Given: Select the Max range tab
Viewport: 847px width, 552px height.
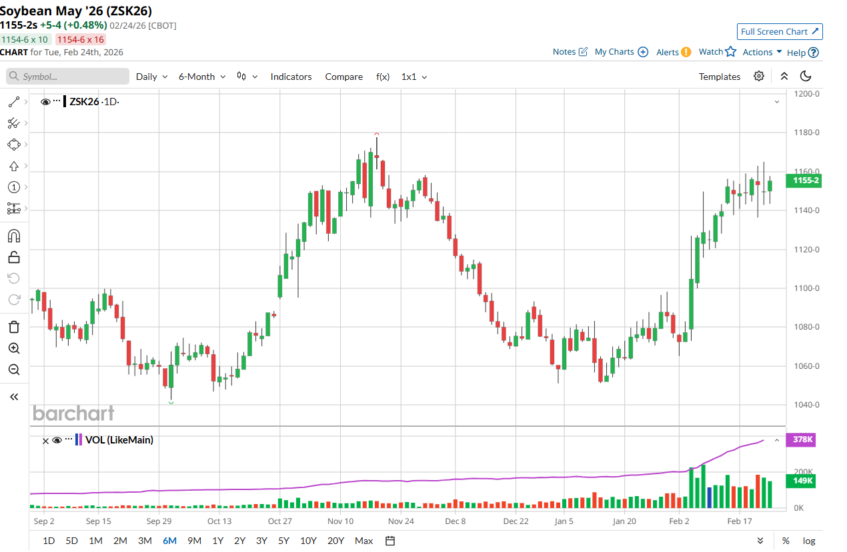Looking at the screenshot, I should tap(364, 541).
